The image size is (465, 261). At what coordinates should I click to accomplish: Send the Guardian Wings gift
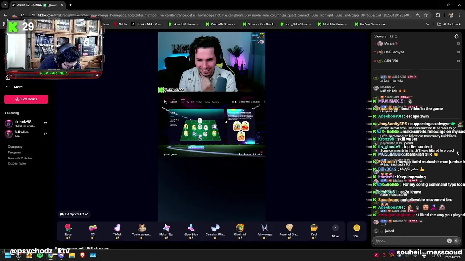pyautogui.click(x=215, y=231)
